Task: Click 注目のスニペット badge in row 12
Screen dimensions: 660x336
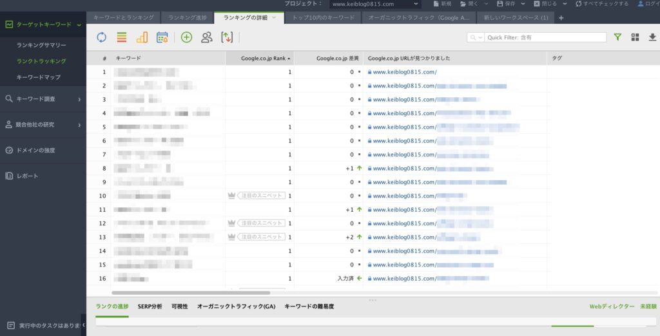Action: [262, 223]
